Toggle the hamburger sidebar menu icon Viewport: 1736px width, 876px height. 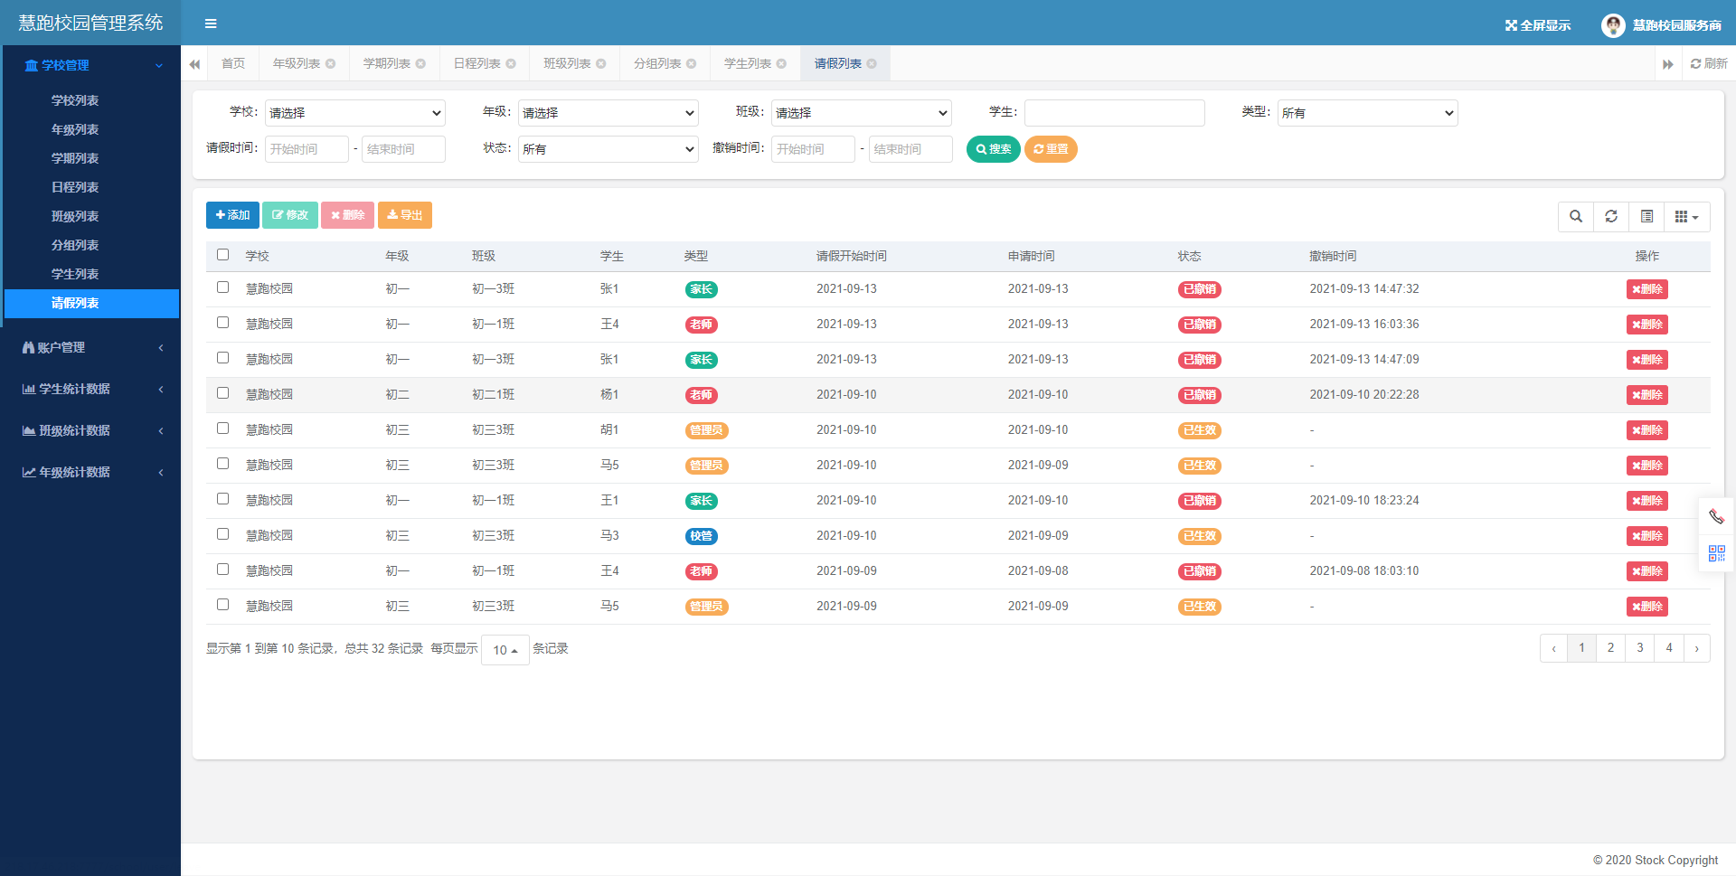(211, 24)
